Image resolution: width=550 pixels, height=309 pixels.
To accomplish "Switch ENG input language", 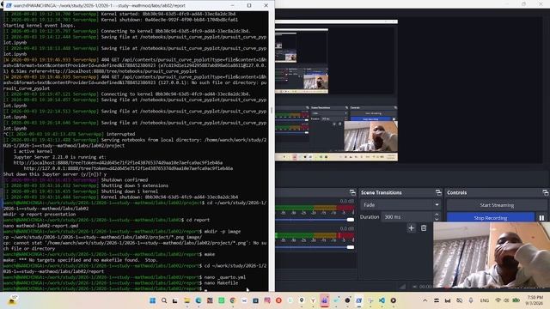I will 485,300.
